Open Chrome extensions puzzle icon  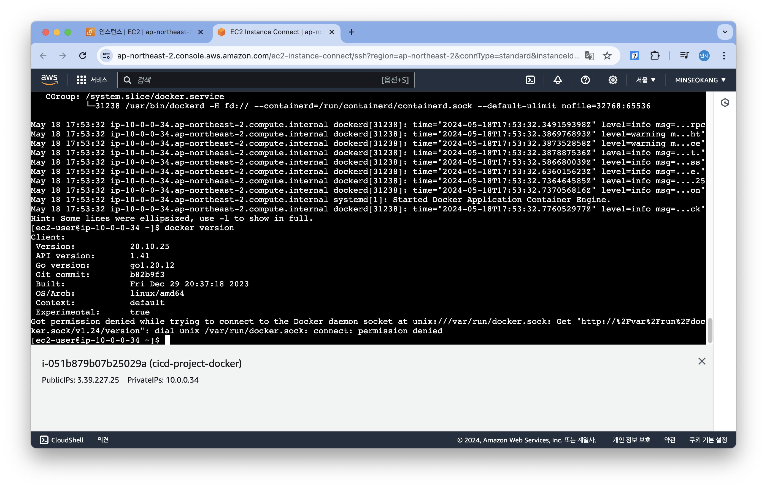[x=655, y=56]
